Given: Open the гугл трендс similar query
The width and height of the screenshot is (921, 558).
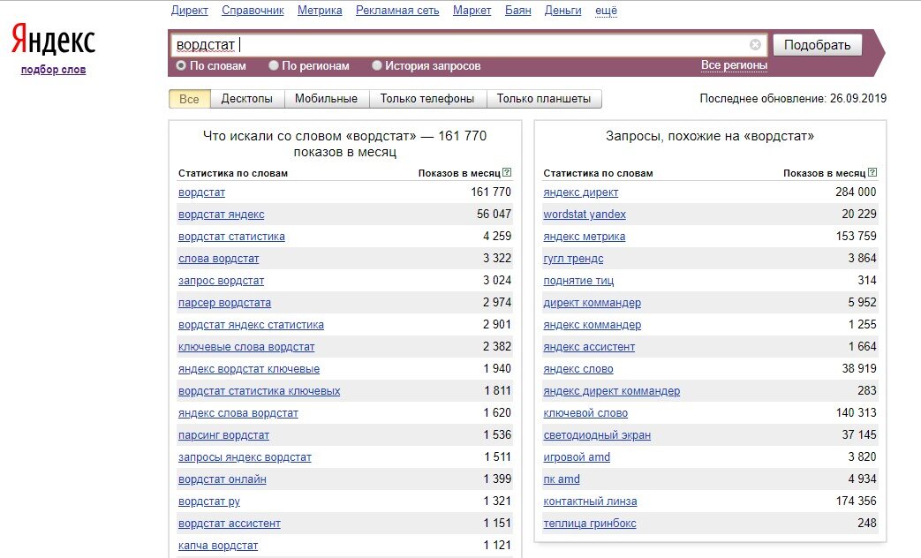Looking at the screenshot, I should coord(573,259).
